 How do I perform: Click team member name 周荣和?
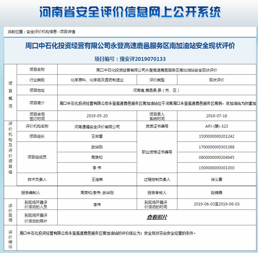click(x=97, y=157)
